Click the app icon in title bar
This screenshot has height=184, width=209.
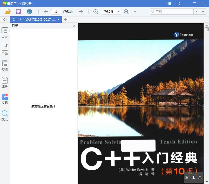[x=4, y=3]
